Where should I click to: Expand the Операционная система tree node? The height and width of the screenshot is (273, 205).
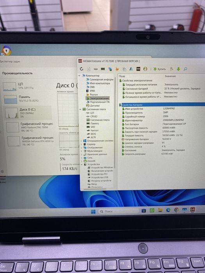tap(81, 141)
